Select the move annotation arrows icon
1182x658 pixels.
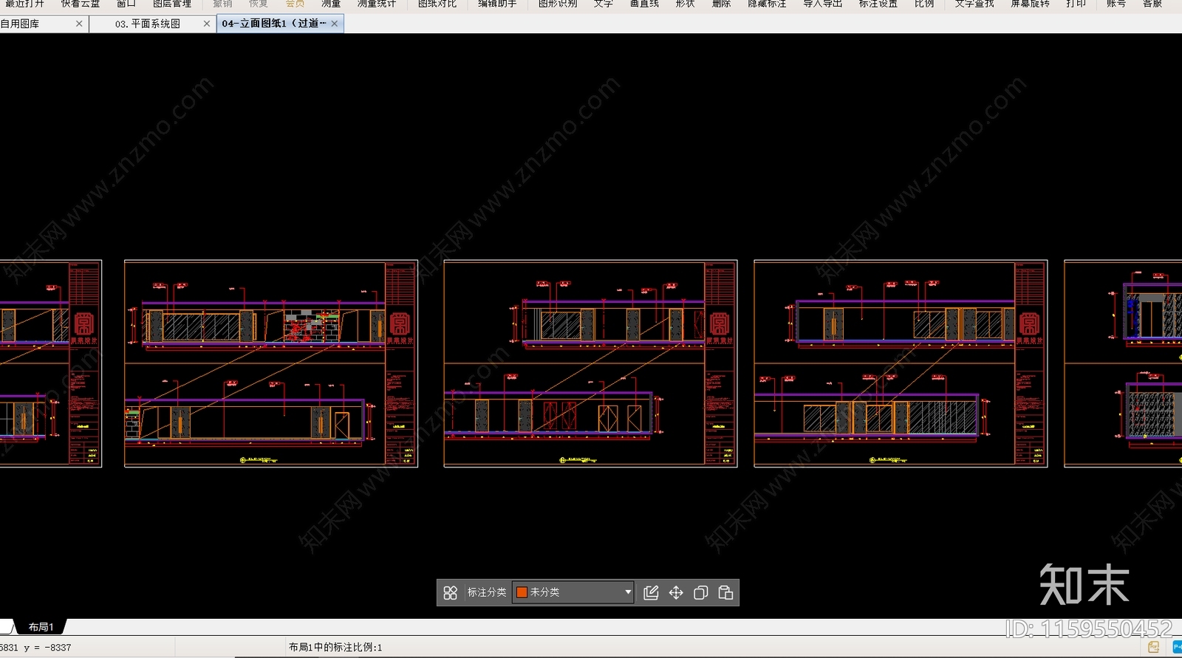click(676, 592)
